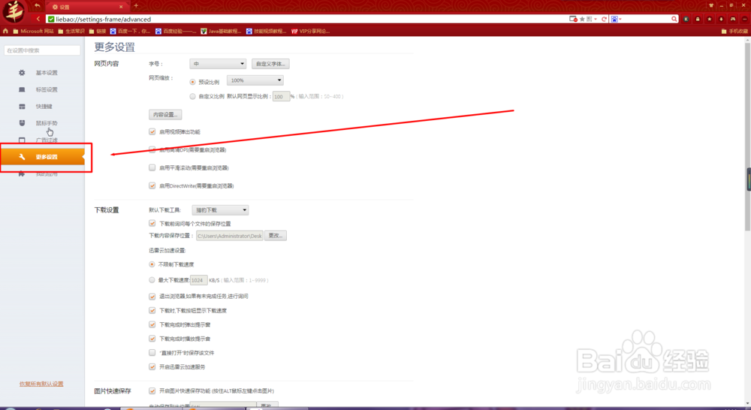Click the 恢复所有默认设置 link

41,384
